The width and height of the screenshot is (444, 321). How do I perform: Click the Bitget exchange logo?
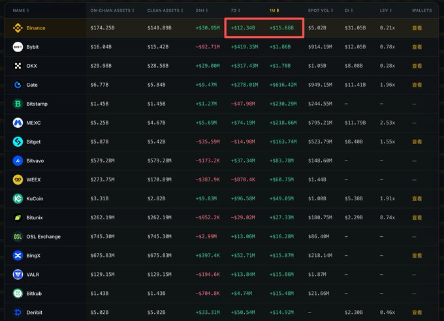pos(18,142)
